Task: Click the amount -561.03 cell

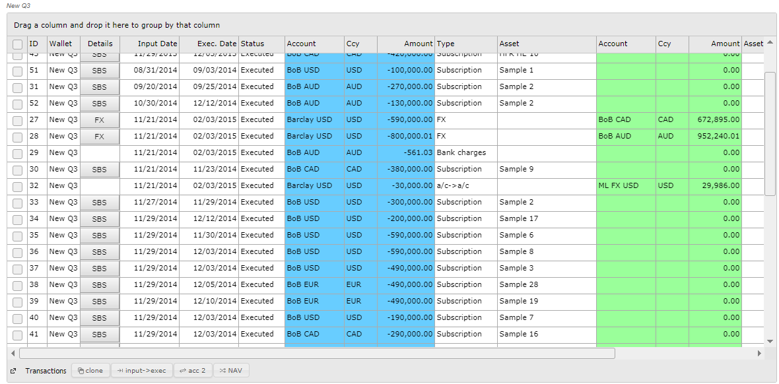Action: (x=406, y=152)
